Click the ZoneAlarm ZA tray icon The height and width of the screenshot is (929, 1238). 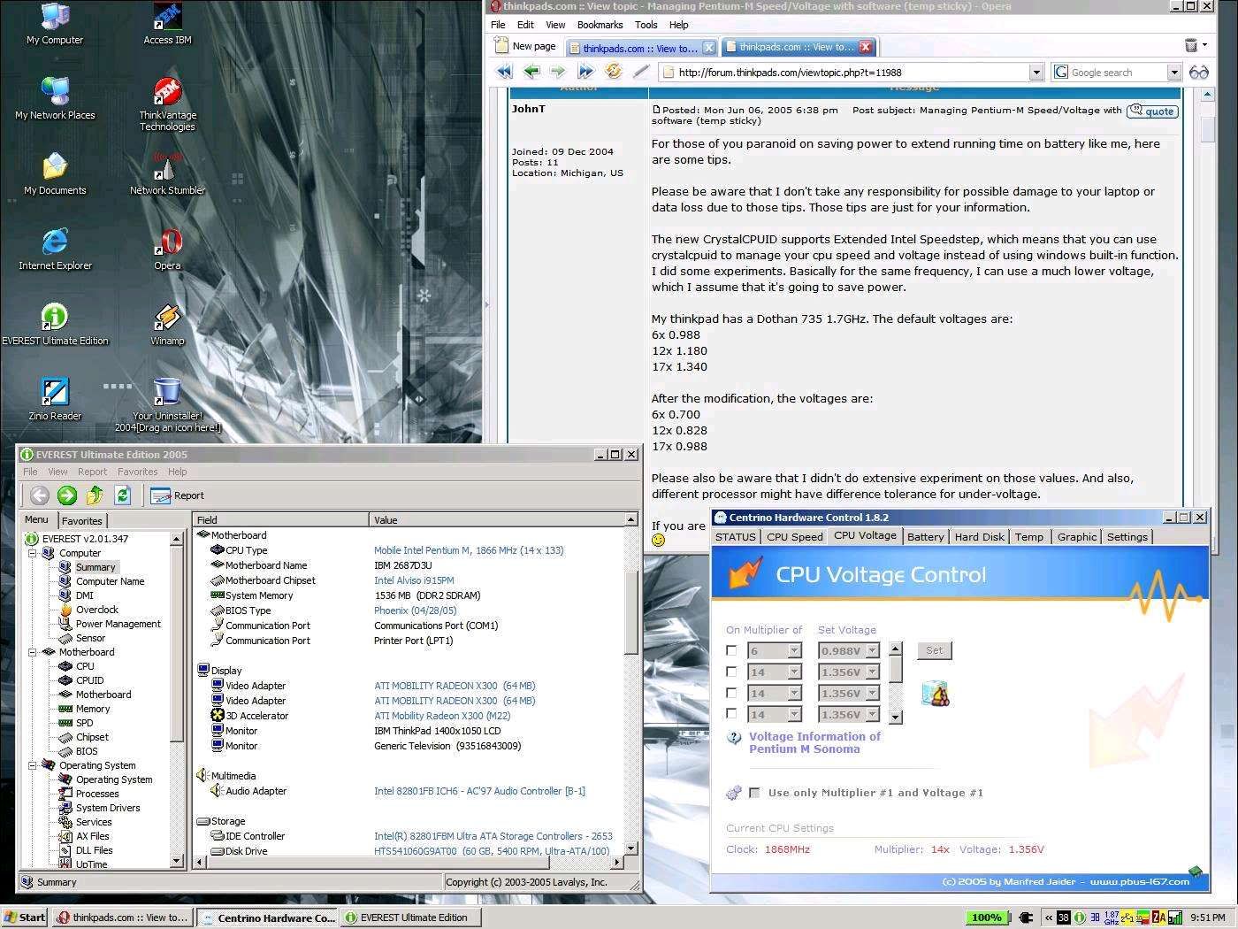[1158, 917]
